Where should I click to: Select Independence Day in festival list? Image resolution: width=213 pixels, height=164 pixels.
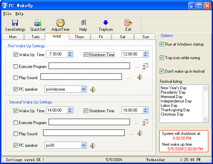coord(176,101)
